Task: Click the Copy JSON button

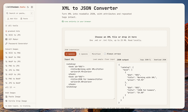Action: pyautogui.click(x=145, y=60)
